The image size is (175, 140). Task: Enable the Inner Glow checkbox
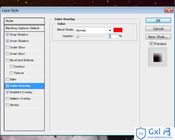7,54
